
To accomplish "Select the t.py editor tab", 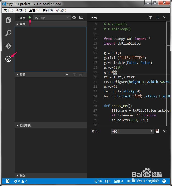I will pyautogui.click(x=94, y=18).
